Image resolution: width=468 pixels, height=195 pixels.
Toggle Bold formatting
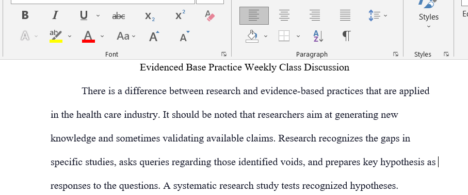click(x=25, y=15)
